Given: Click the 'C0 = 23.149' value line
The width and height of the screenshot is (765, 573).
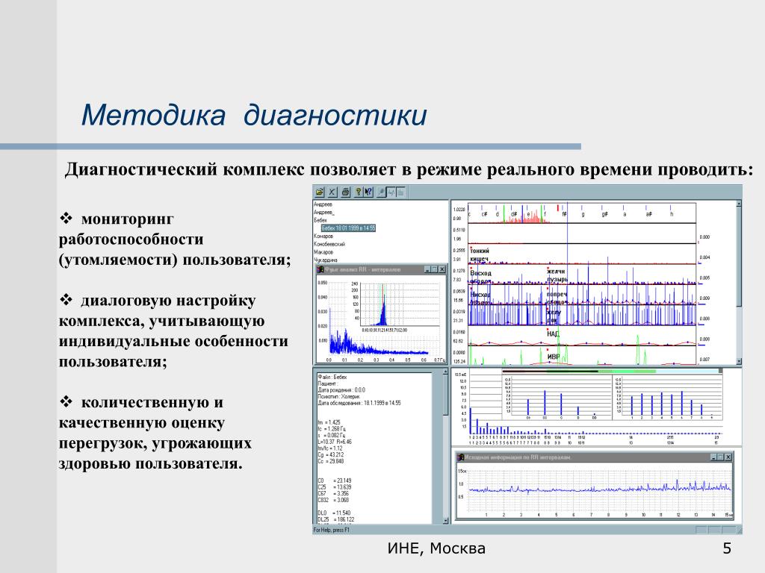Looking at the screenshot, I should [334, 480].
